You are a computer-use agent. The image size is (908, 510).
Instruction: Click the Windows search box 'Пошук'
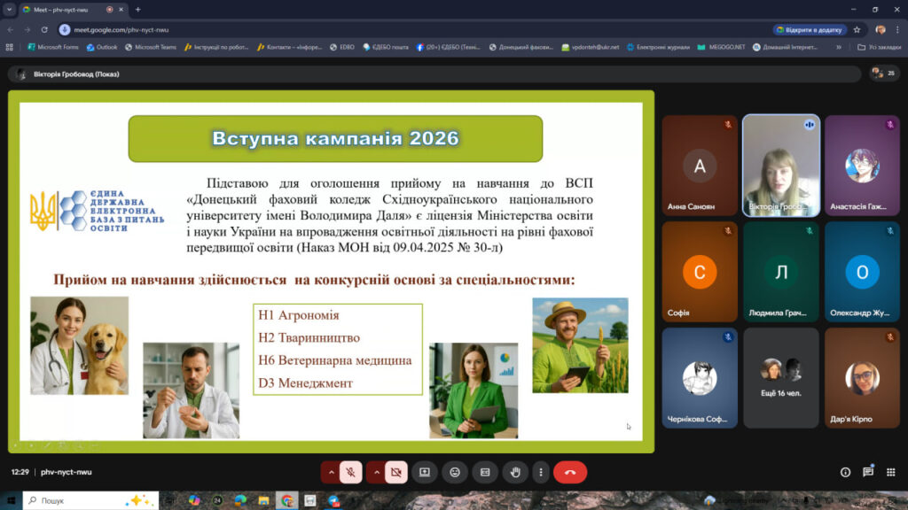(x=84, y=500)
